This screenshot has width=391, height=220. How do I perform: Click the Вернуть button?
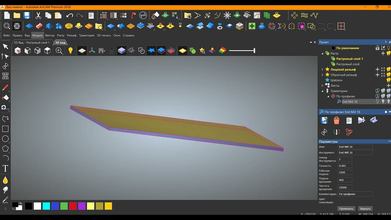coord(365,209)
